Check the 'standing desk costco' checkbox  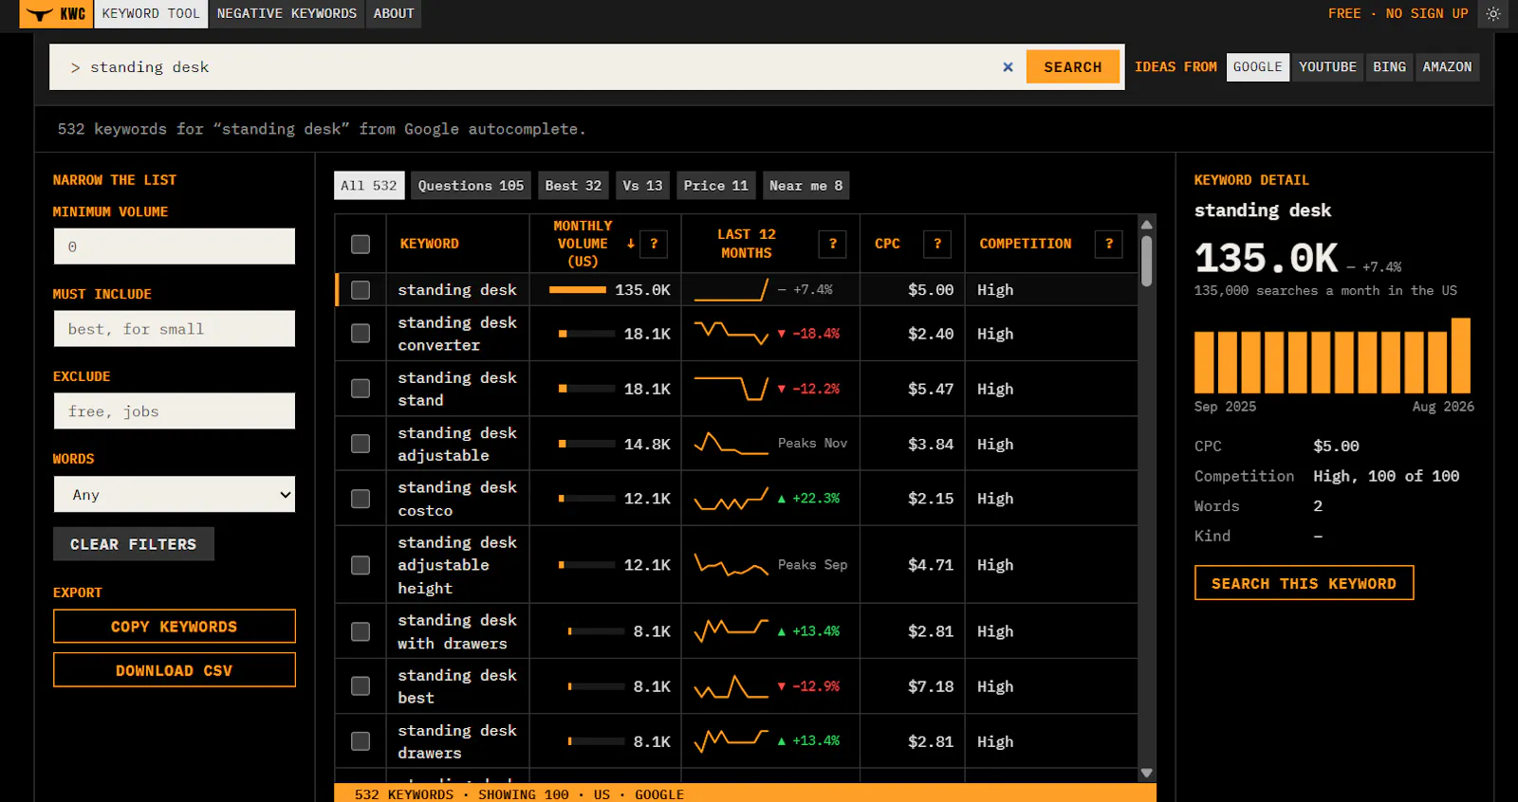pyautogui.click(x=361, y=499)
